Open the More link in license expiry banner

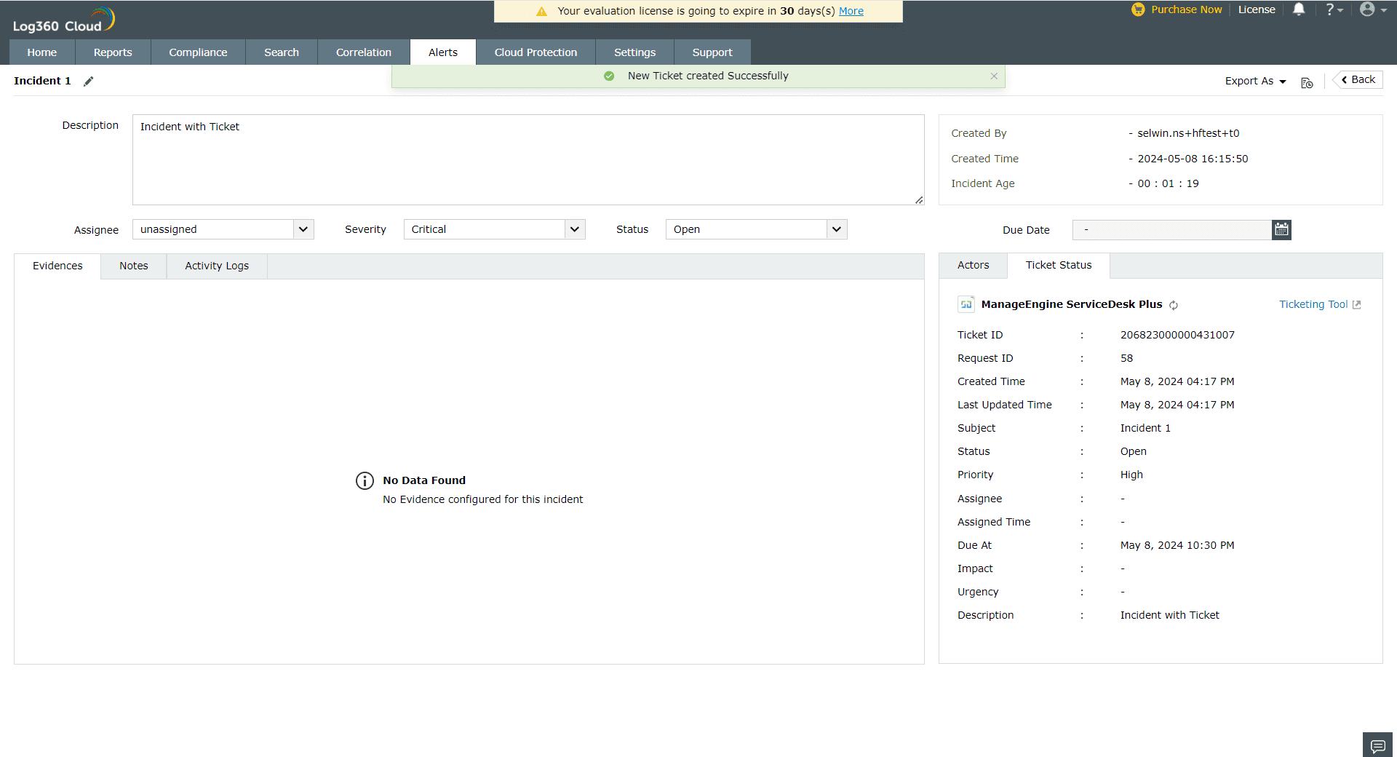click(x=851, y=10)
